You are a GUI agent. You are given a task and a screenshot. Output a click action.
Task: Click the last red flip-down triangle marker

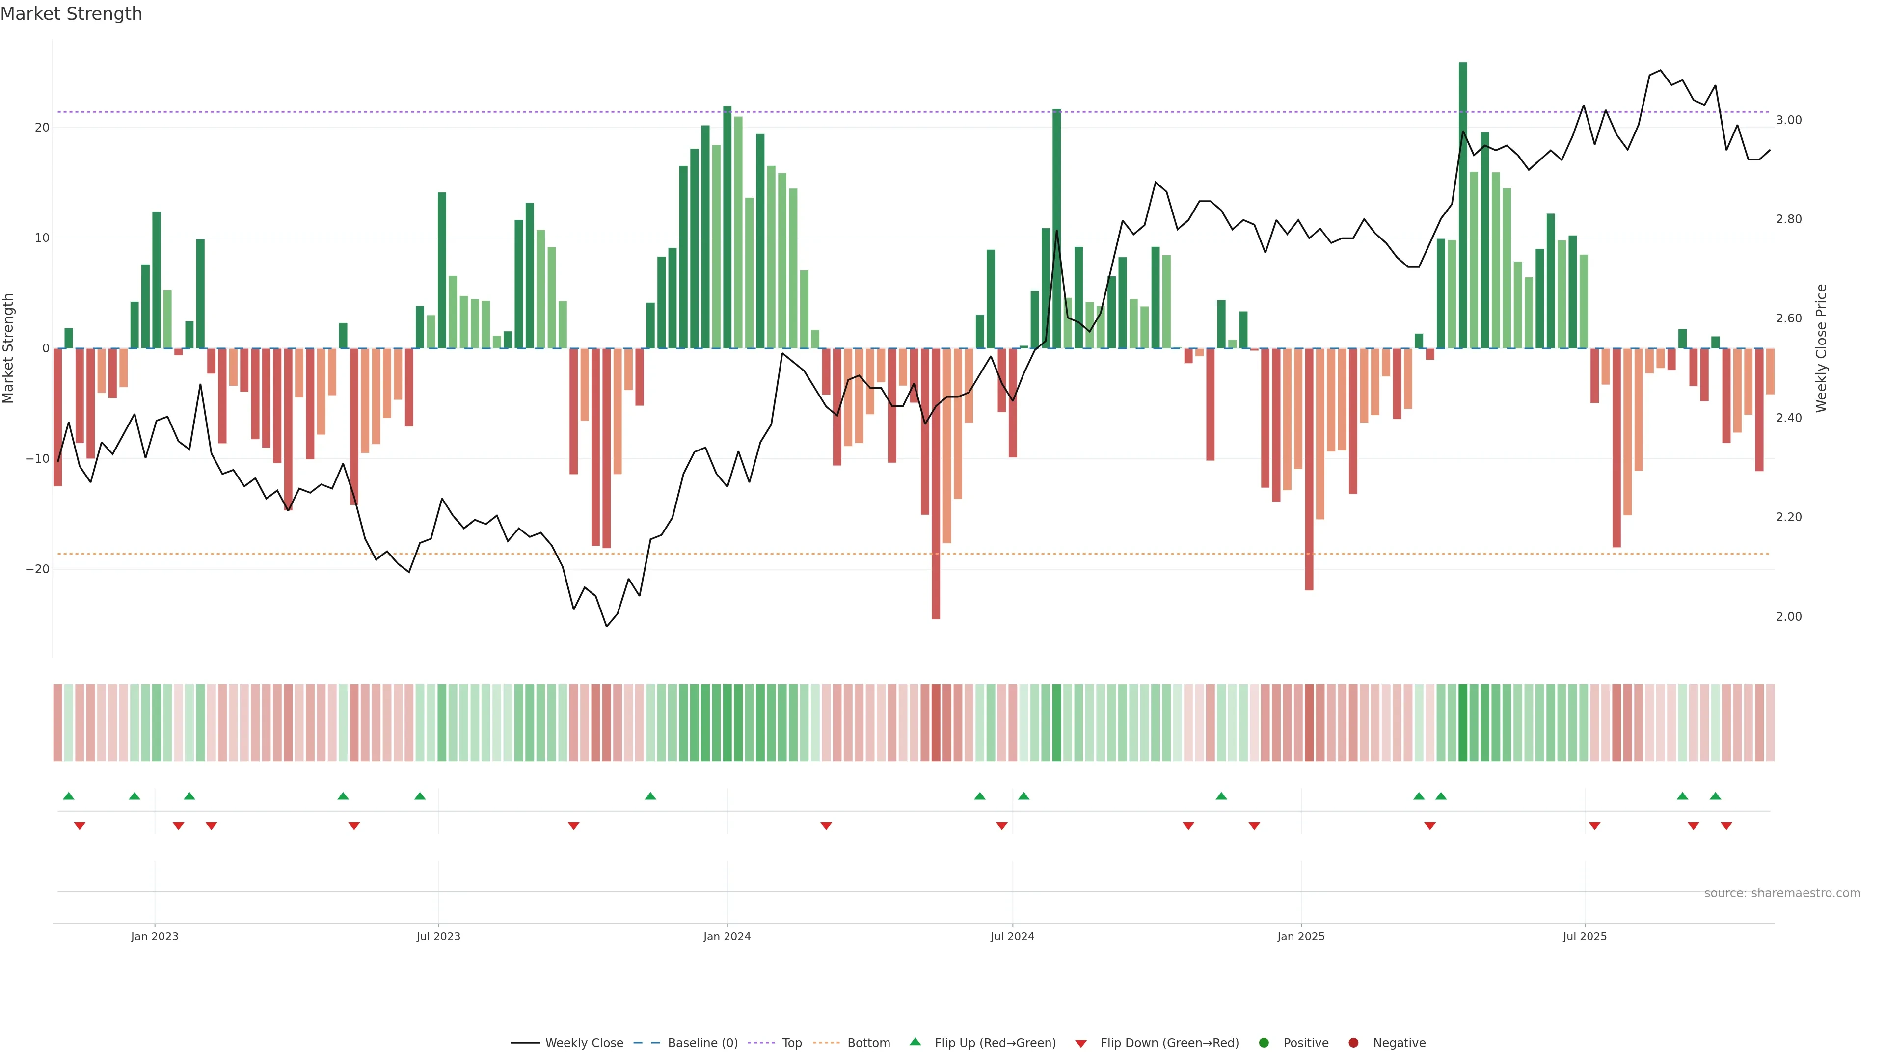pos(1726,826)
